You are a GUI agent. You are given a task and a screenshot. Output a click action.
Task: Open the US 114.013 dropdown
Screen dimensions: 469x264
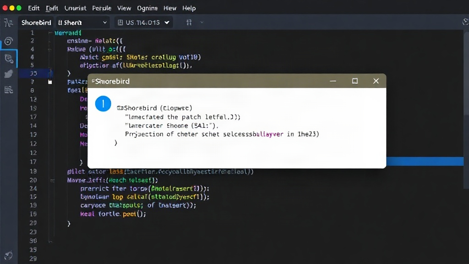pos(143,22)
